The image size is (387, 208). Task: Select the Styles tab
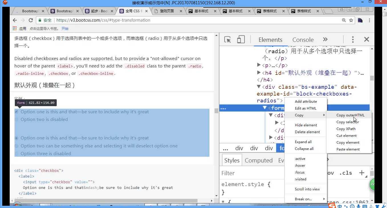coord(232,160)
